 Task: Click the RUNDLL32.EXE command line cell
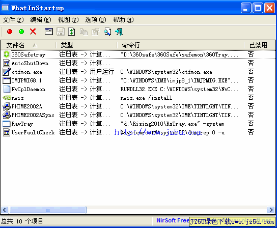pyautogui.click(x=179, y=89)
